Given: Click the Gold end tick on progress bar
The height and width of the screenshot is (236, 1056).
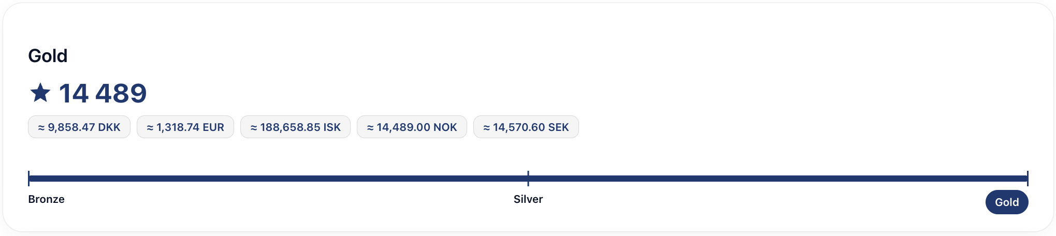Looking at the screenshot, I should point(1028,179).
